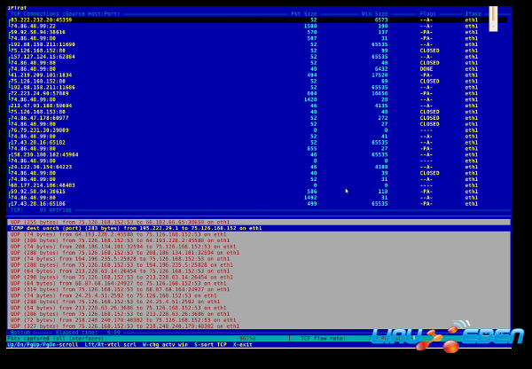
Task: Click the 76.79.231.30 connection row
Action: coord(258,130)
